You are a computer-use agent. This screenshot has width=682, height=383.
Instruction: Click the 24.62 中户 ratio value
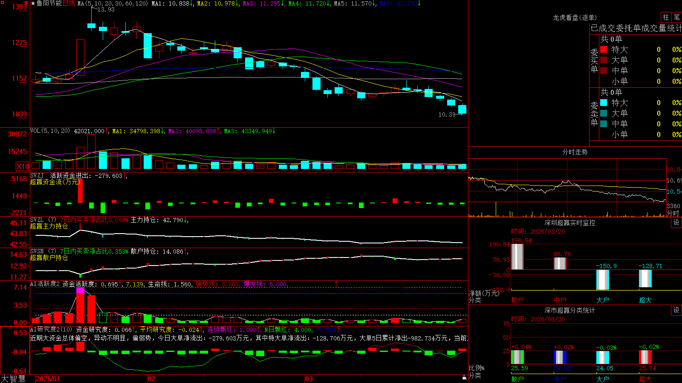562,368
